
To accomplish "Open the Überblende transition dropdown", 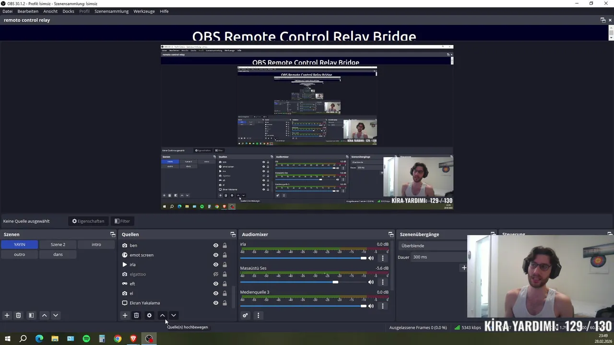I will coord(433,246).
